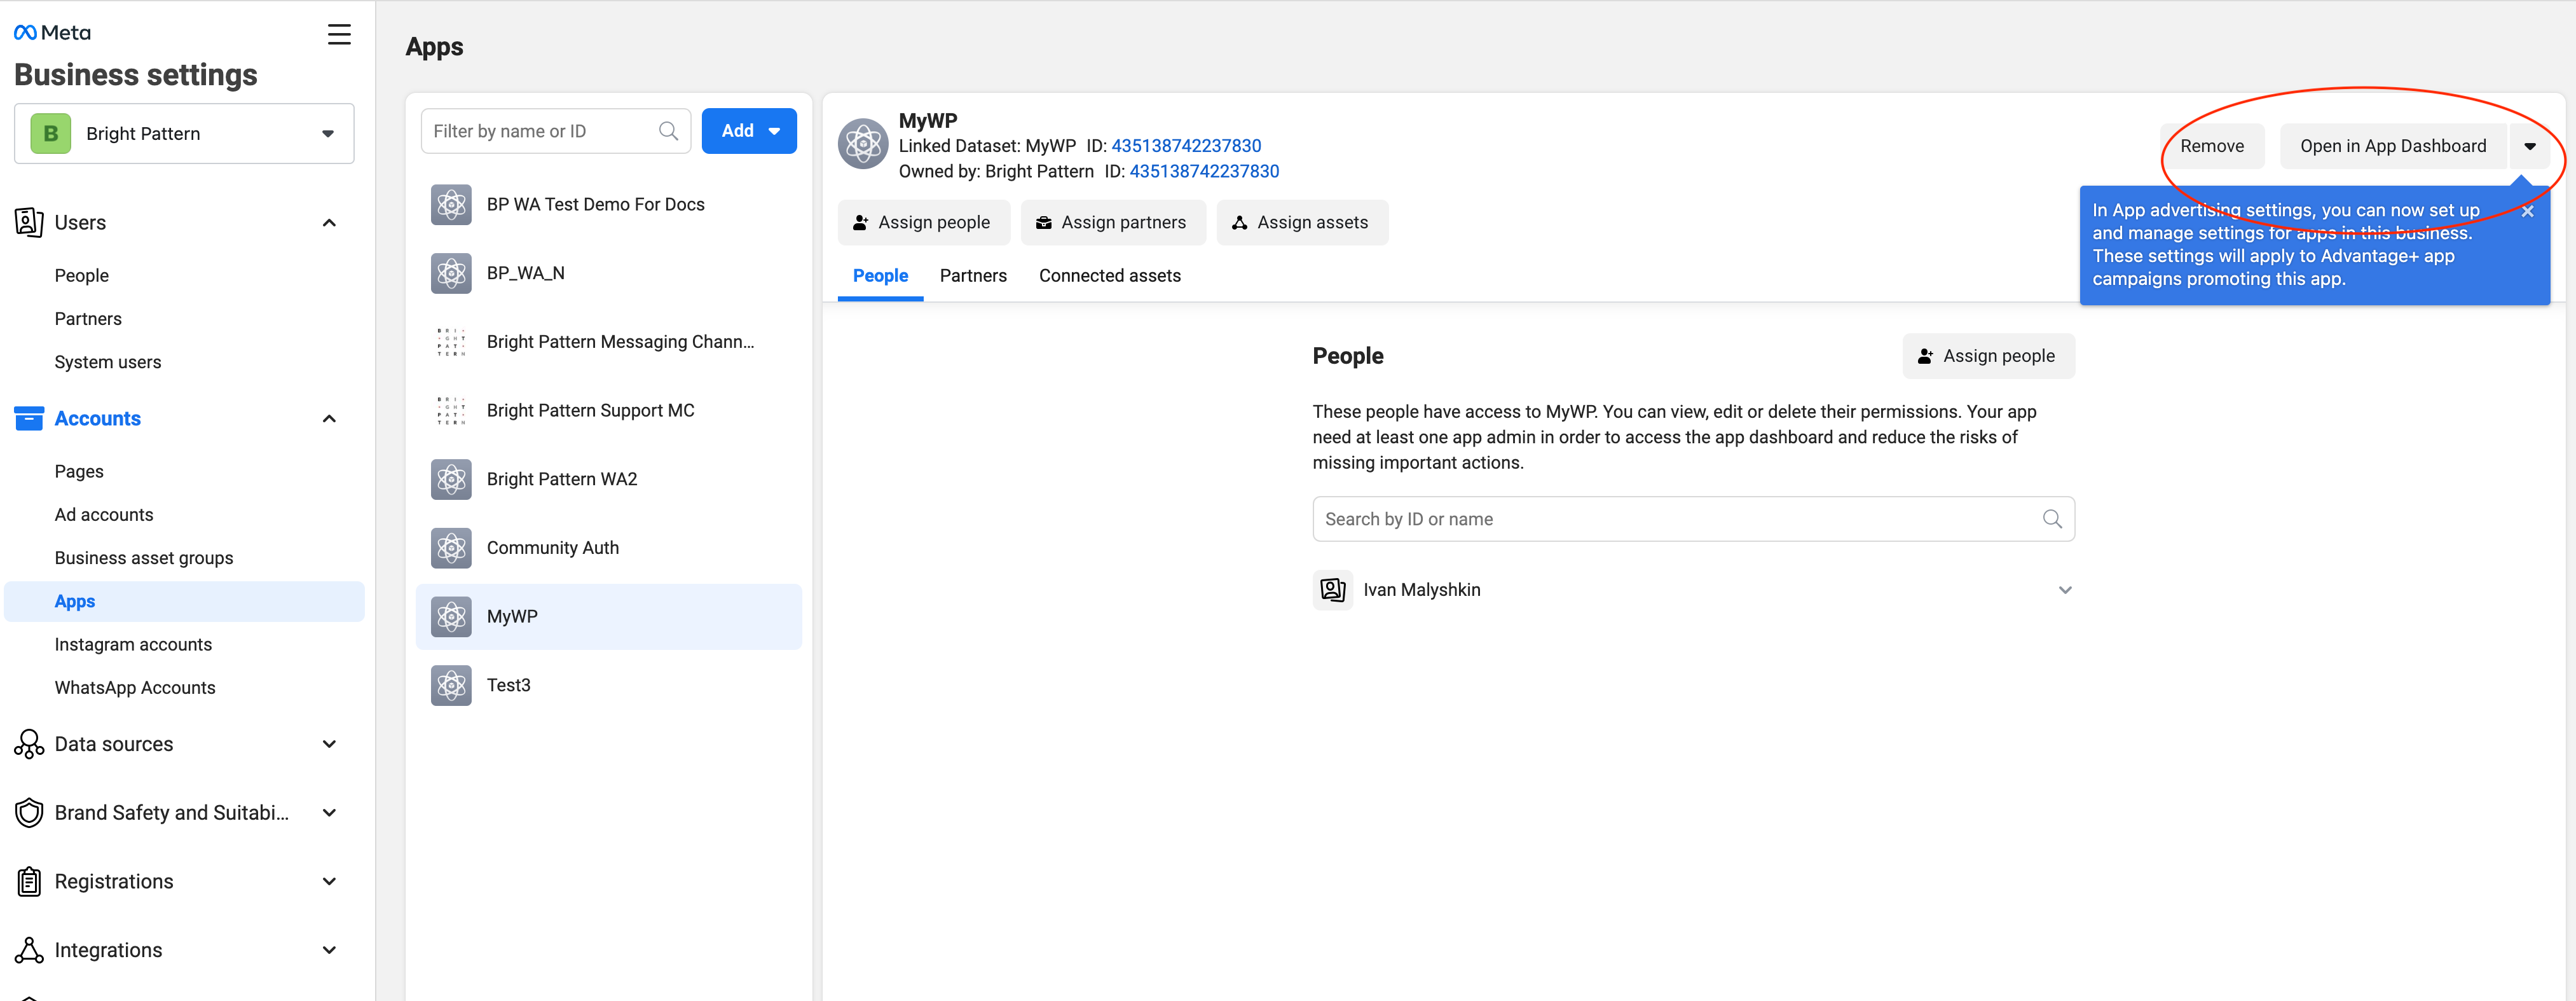
Task: Dismiss the App advertising tooltip
Action: [x=2527, y=212]
